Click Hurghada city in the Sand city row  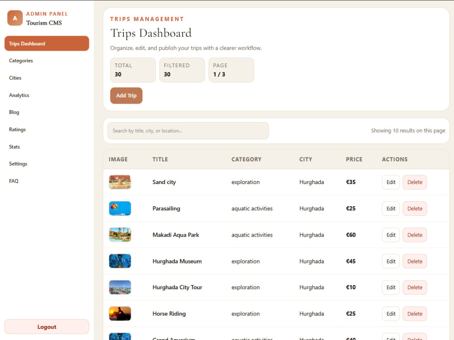[x=311, y=182]
